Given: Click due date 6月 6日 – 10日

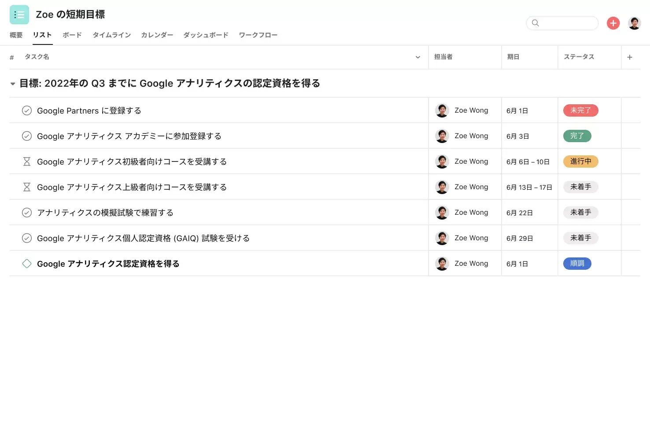Looking at the screenshot, I should click(528, 162).
